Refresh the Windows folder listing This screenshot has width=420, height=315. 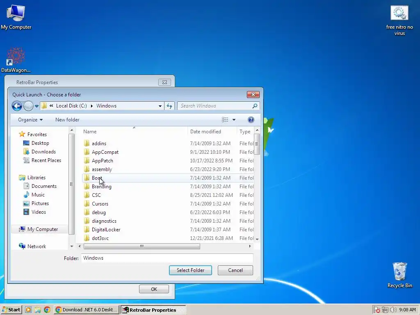pos(169,106)
